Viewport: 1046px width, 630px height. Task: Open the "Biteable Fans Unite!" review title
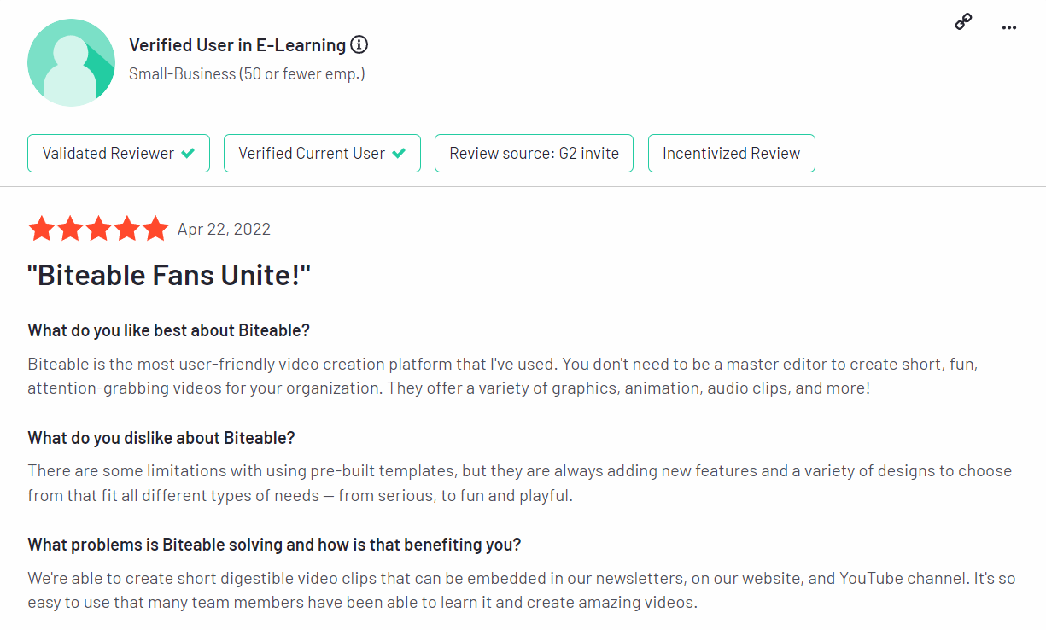(169, 276)
